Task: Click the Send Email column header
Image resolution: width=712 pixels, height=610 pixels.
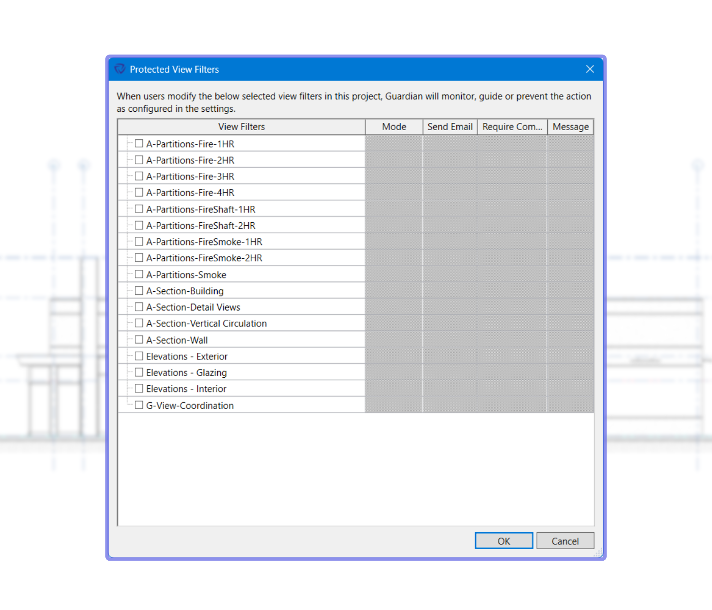Action: tap(450, 127)
